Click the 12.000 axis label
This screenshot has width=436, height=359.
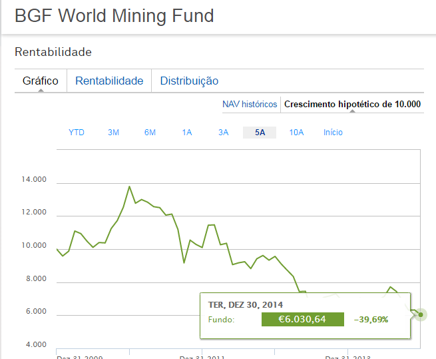[34, 212]
